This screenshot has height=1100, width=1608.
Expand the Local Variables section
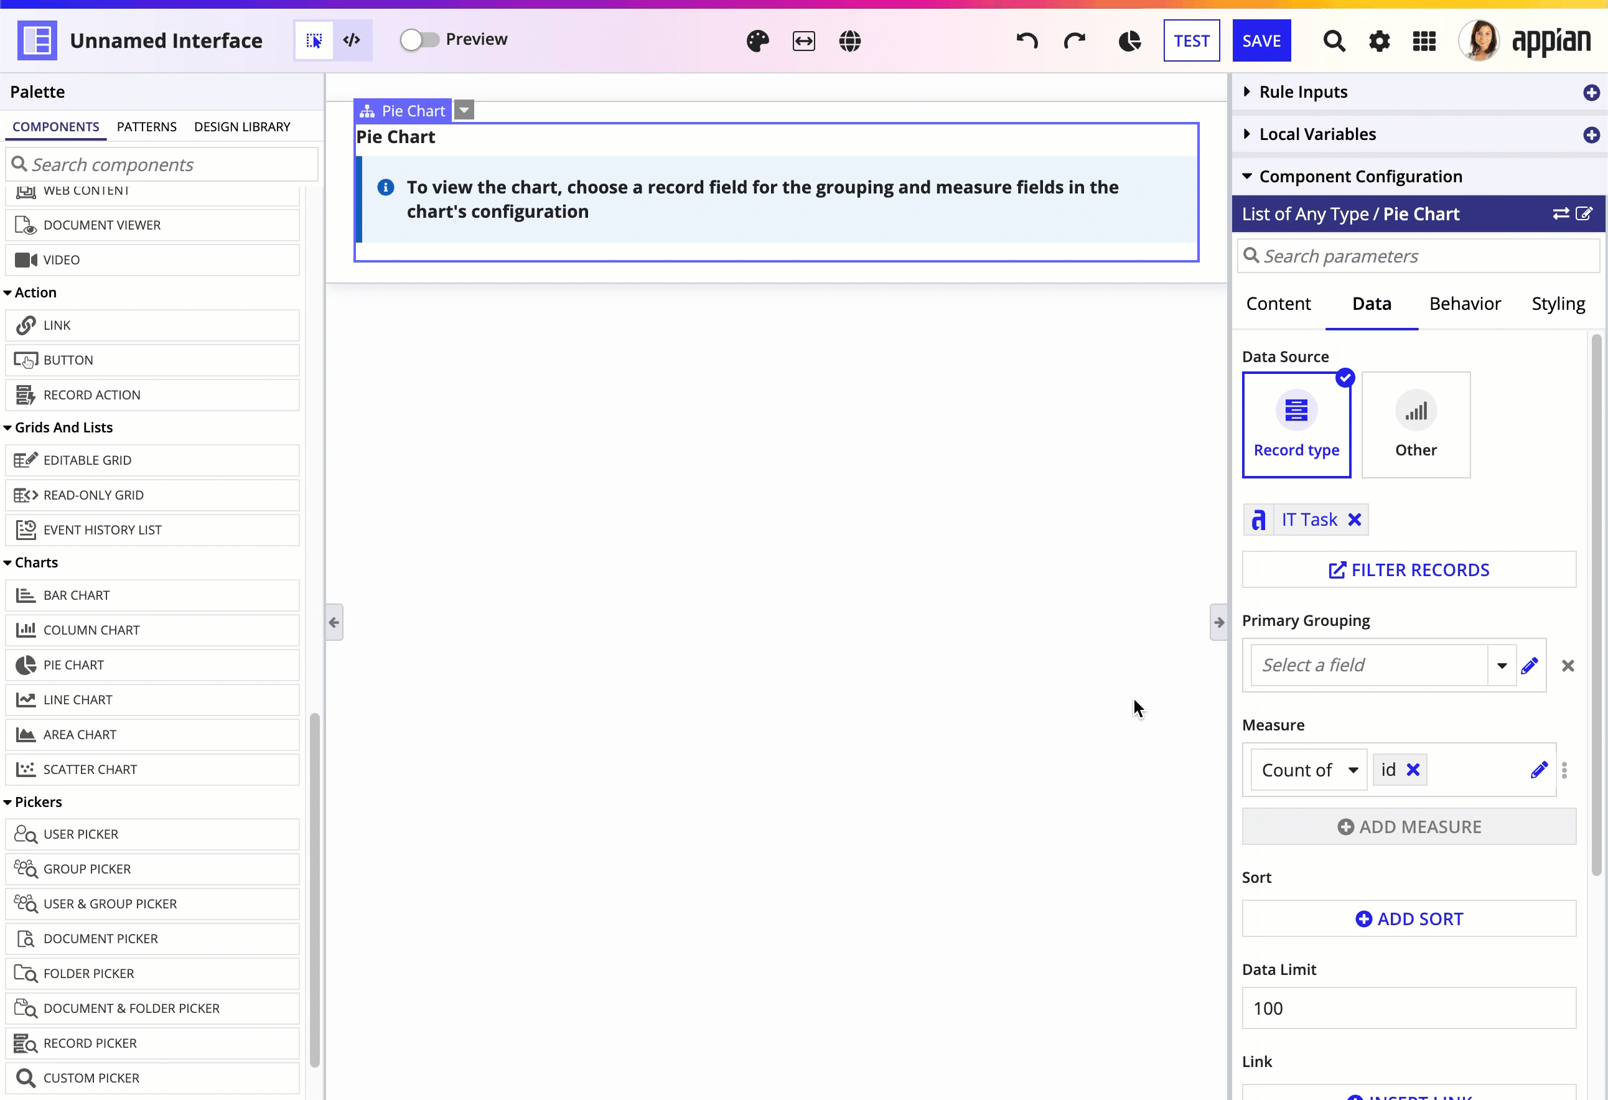(1246, 134)
